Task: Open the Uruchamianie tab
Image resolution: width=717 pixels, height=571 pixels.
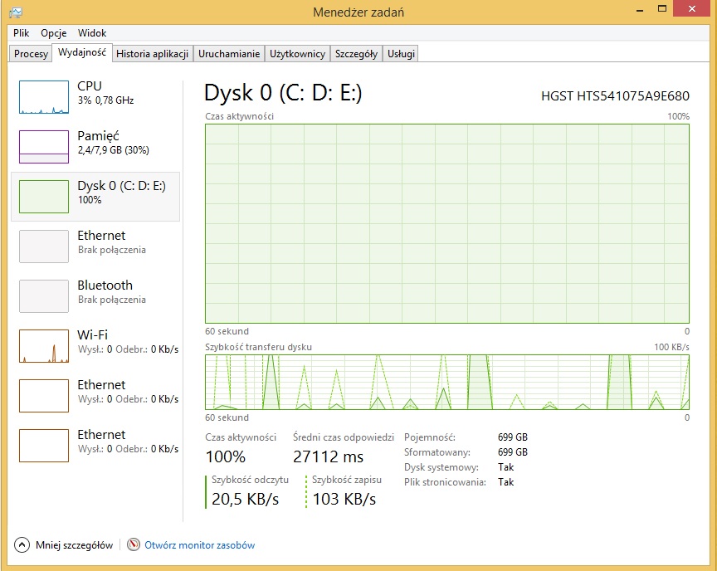Action: [229, 54]
